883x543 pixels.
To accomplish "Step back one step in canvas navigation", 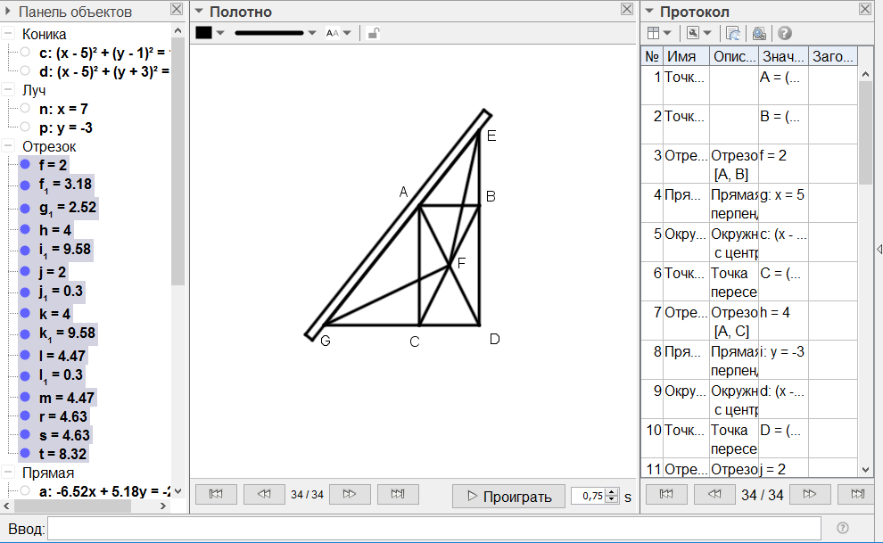I will click(x=263, y=495).
